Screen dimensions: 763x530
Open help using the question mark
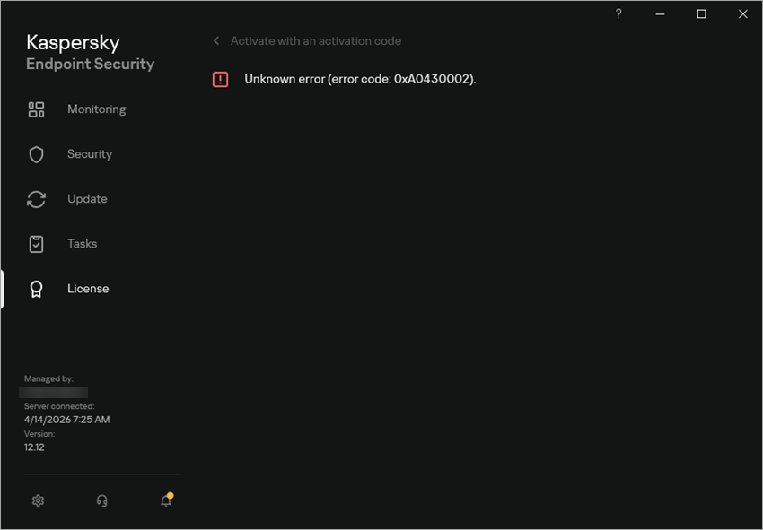tap(618, 13)
